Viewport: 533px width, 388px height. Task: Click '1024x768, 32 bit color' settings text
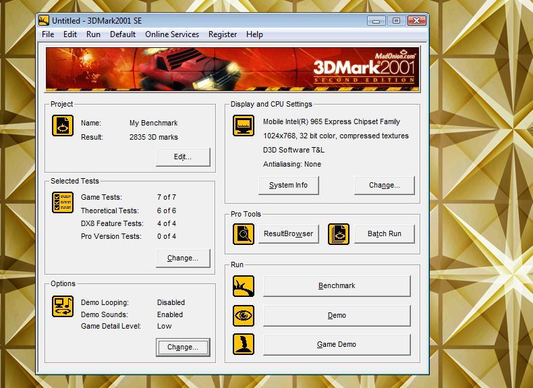coord(336,136)
